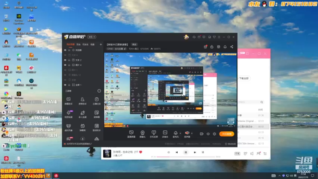Click the album art thumbnail in music player

pyautogui.click(x=107, y=154)
